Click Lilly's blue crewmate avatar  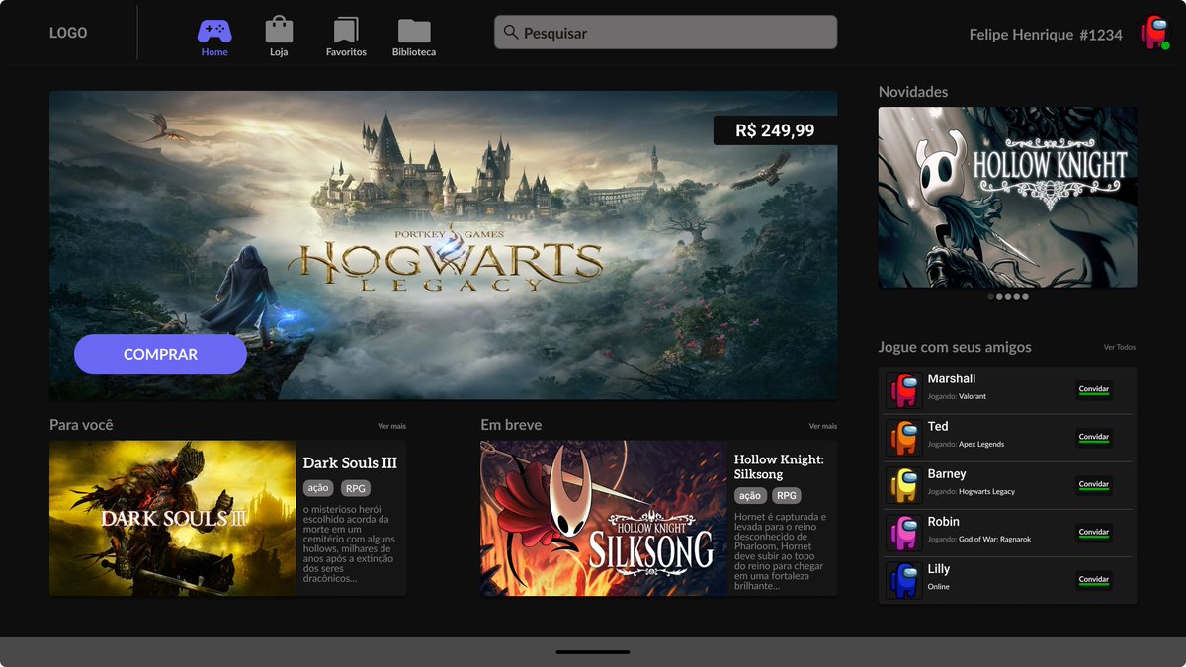click(x=903, y=580)
